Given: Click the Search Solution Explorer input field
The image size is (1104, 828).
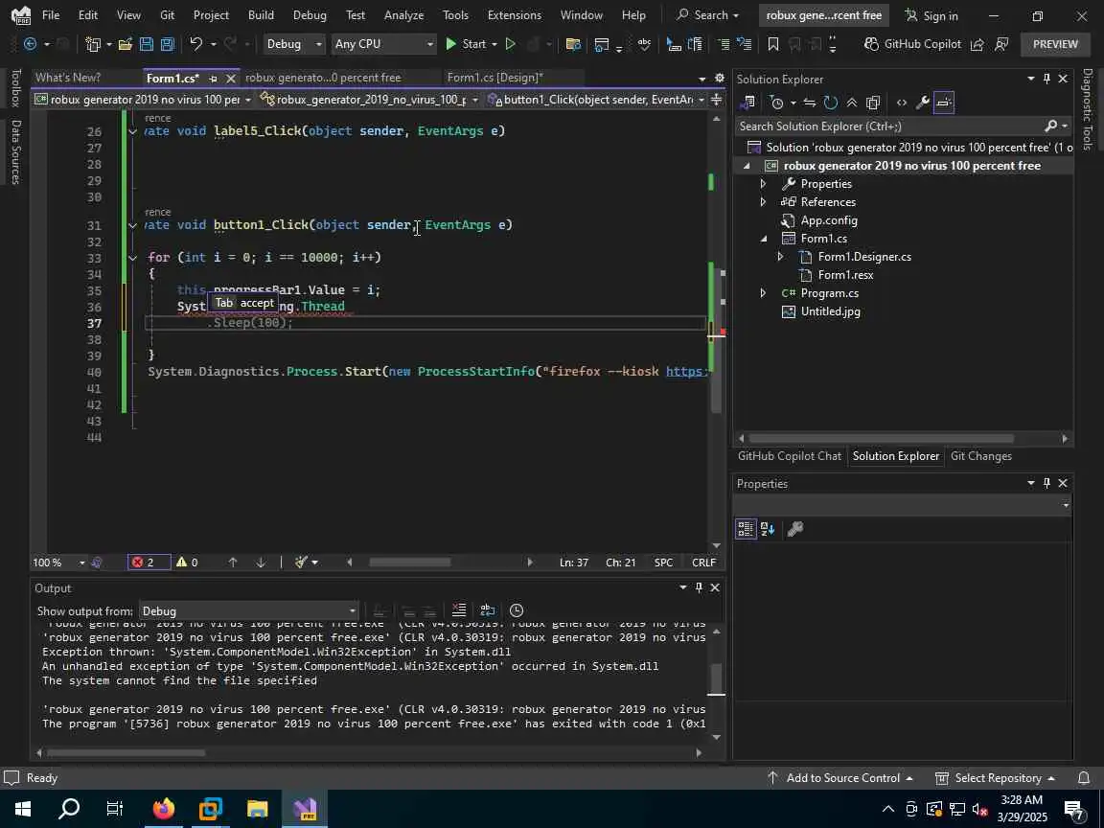Looking at the screenshot, I should pos(890,126).
